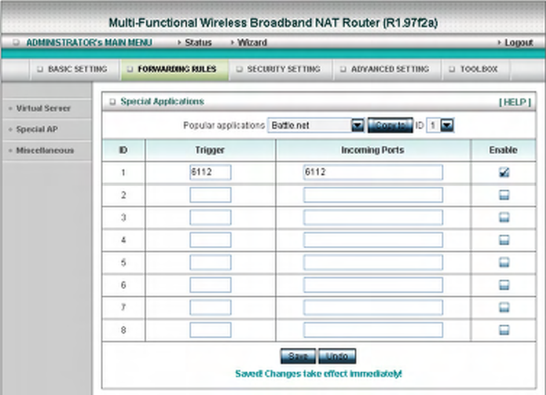
Task: Click Incoming Ports field in row 7
Action: click(x=373, y=308)
